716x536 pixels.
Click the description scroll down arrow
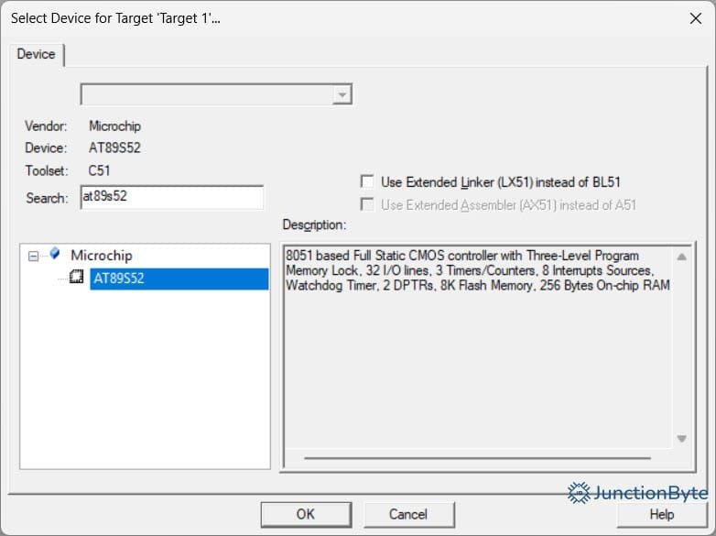coord(680,439)
